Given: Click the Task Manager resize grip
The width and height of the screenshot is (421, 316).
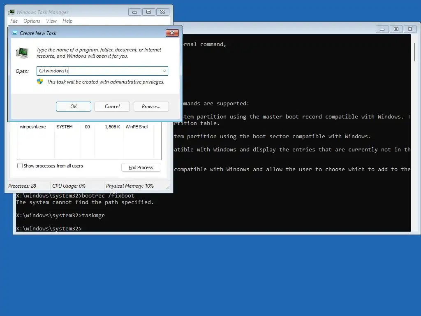Looking at the screenshot, I should click(168, 188).
